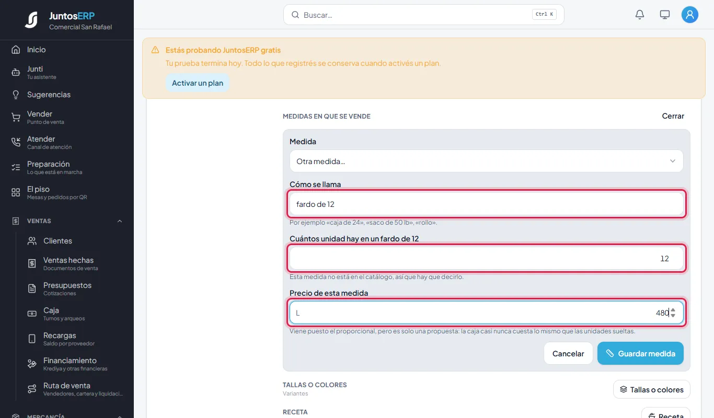Click the Cómo se llama field
The height and width of the screenshot is (418, 714).
coord(487,204)
